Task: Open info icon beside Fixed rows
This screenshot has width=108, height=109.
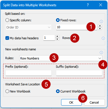Action: [101, 21]
